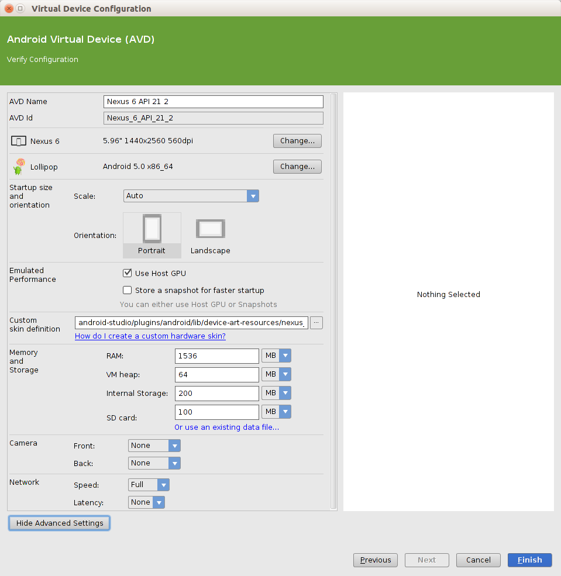The height and width of the screenshot is (576, 561).
Task: Click the Lollipop Android mascot icon
Action: (19, 167)
